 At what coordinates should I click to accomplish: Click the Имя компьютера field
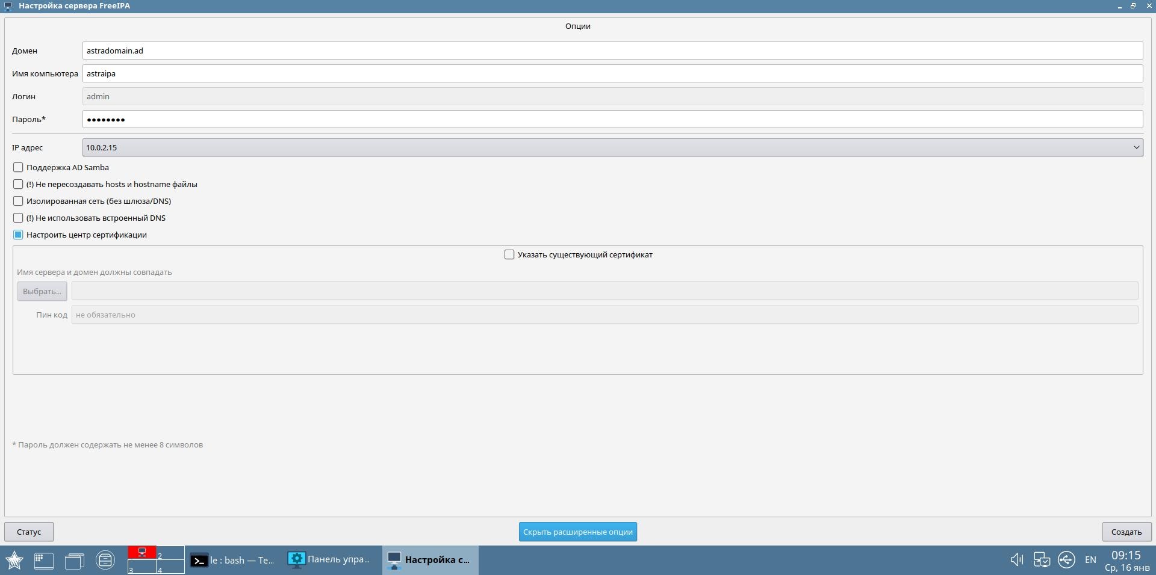click(612, 73)
